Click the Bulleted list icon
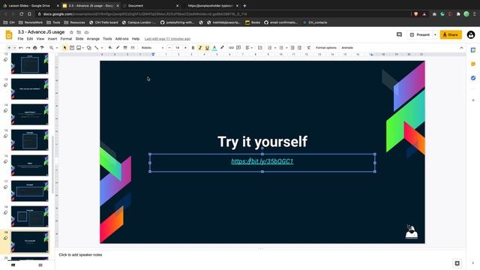 pyautogui.click(x=281, y=48)
